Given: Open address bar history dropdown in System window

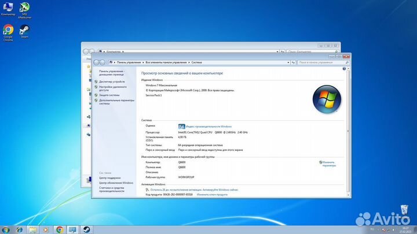Looking at the screenshot, I should tap(288, 62).
